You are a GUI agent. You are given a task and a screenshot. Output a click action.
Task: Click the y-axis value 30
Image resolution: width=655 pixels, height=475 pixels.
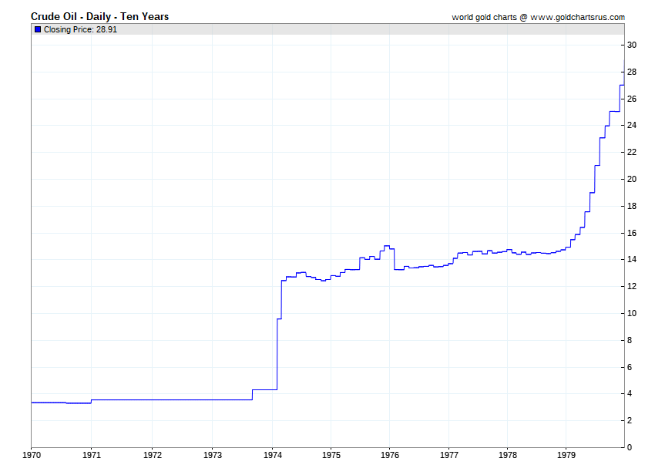(x=632, y=45)
